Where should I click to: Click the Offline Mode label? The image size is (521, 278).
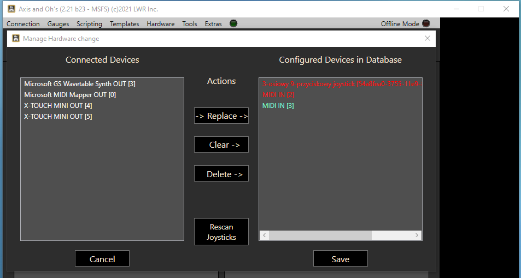click(x=400, y=24)
